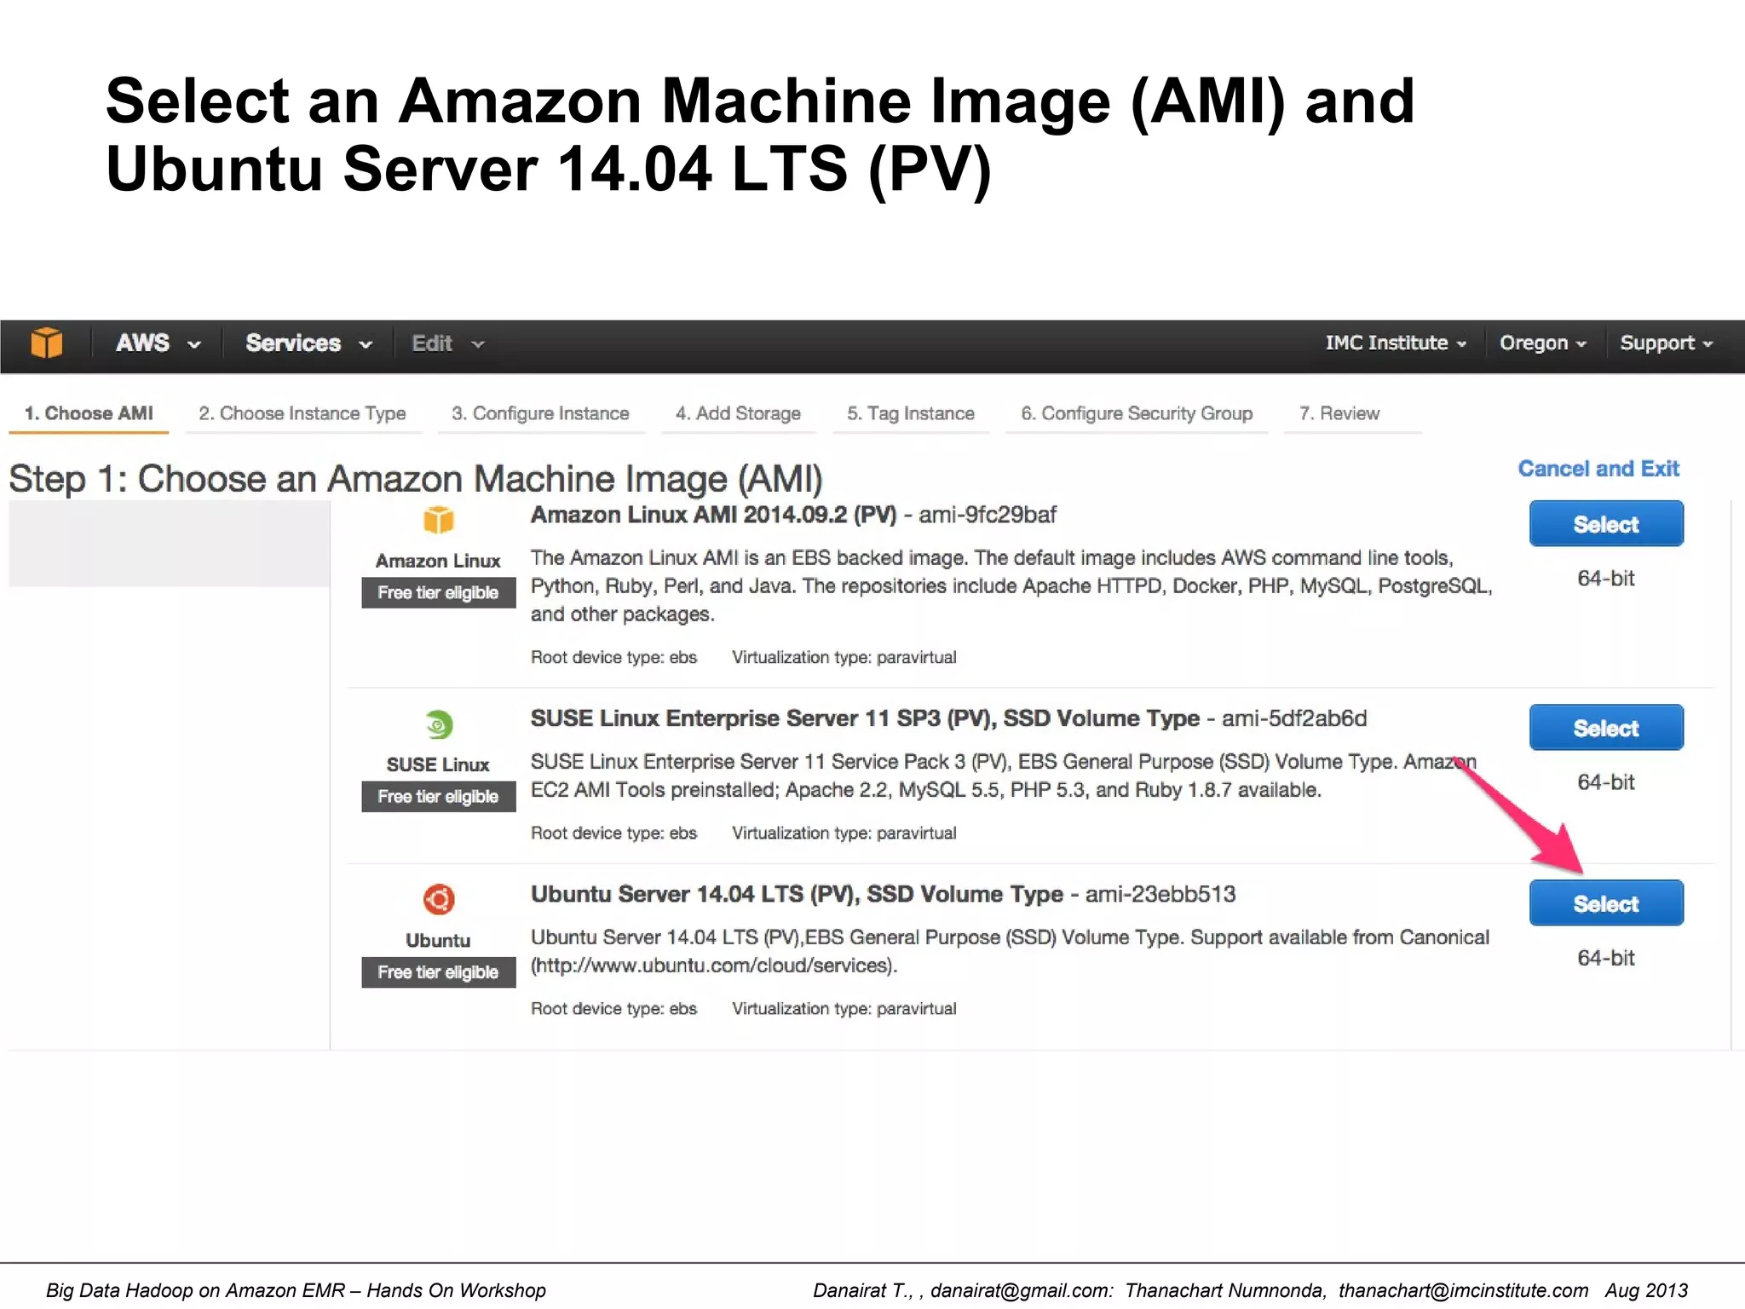Click the Cancel and Exit link
1745x1309 pixels.
tap(1598, 469)
